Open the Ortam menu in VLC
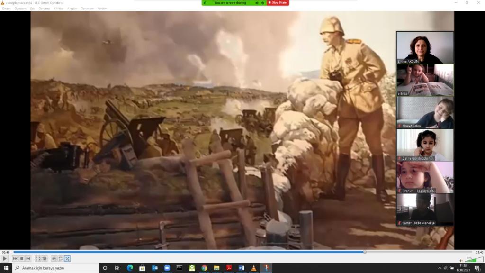 [6, 9]
